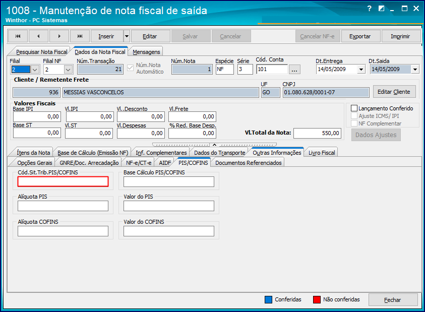The width and height of the screenshot is (425, 312).
Task: Open the Inserir dropdown arrow
Action: [x=127, y=36]
